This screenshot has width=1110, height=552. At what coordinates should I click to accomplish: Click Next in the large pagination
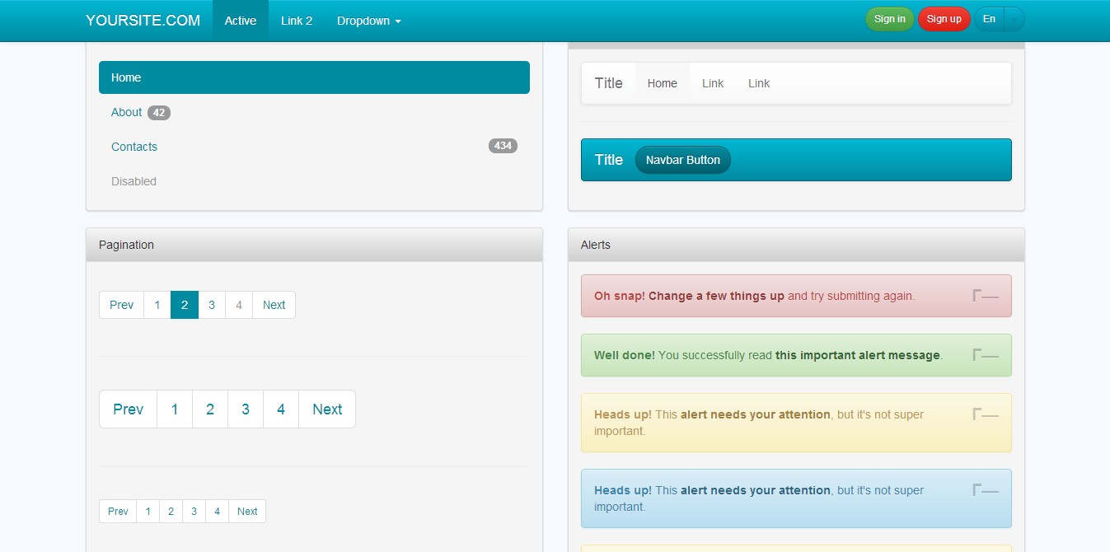[326, 409]
